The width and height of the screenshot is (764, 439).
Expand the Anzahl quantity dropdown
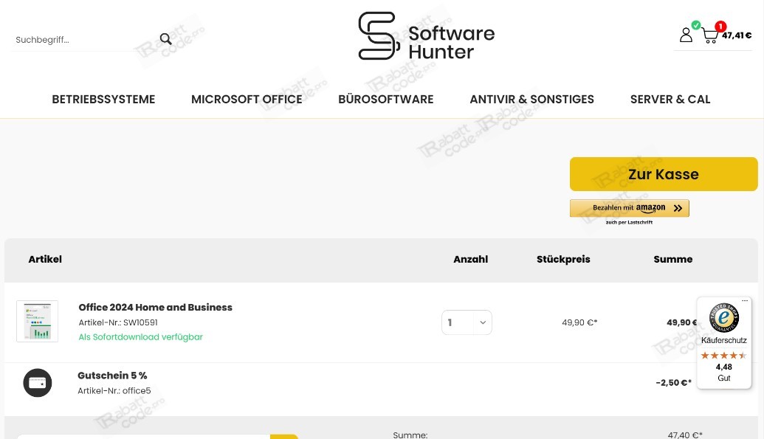click(x=467, y=322)
